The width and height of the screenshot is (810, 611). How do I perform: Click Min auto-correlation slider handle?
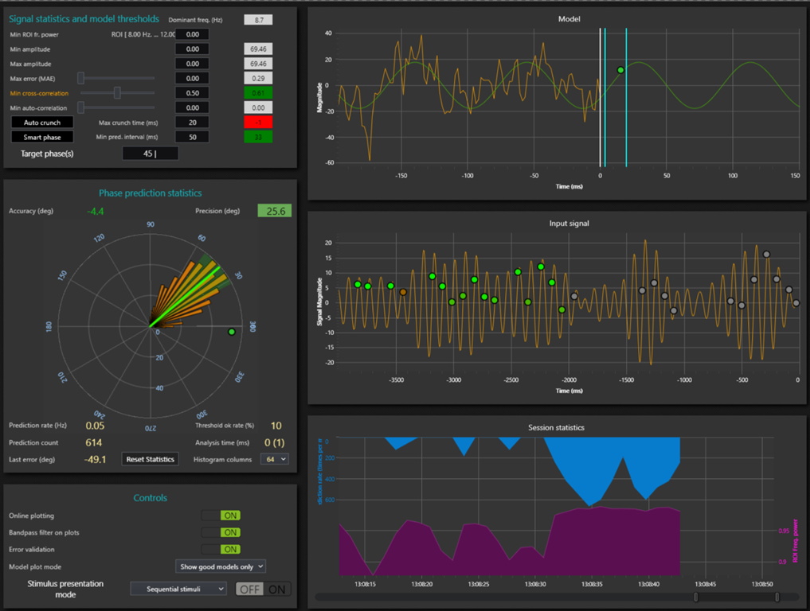pyautogui.click(x=80, y=107)
